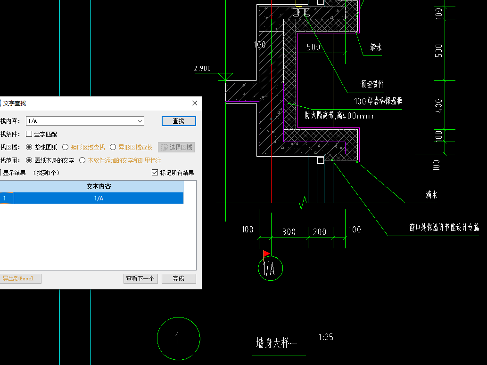Viewport: 487px width, 365px height.
Task: Click the 预埋铁件 annotation
Action: click(372, 84)
